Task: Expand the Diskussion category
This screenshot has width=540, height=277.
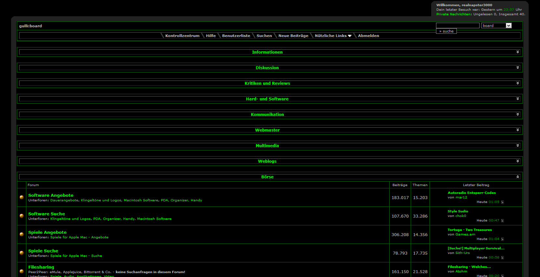Action: (x=518, y=68)
